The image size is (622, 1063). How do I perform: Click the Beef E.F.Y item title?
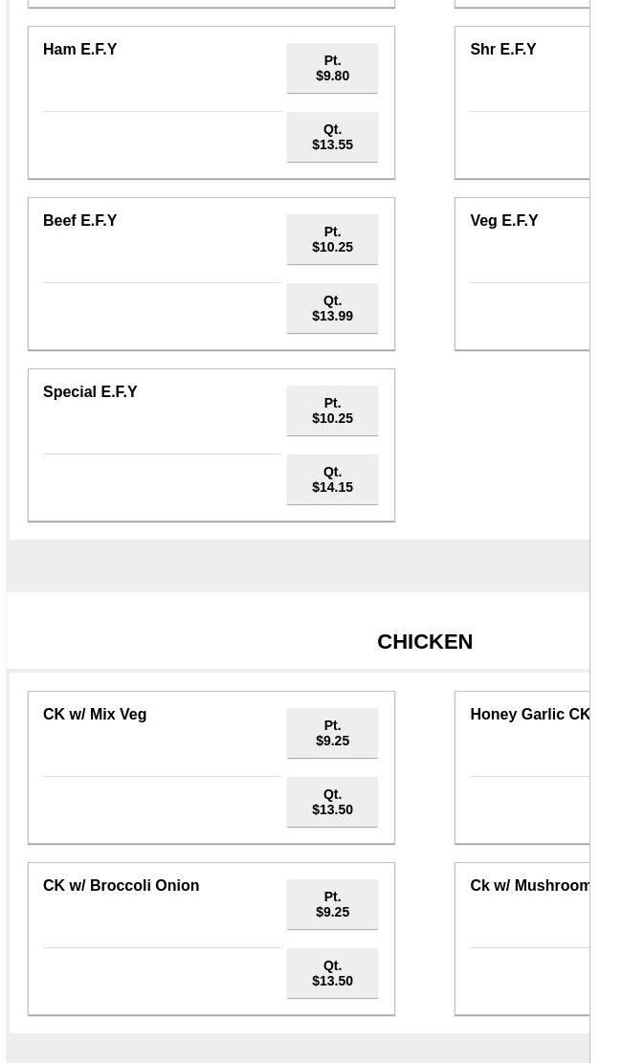[x=79, y=221]
